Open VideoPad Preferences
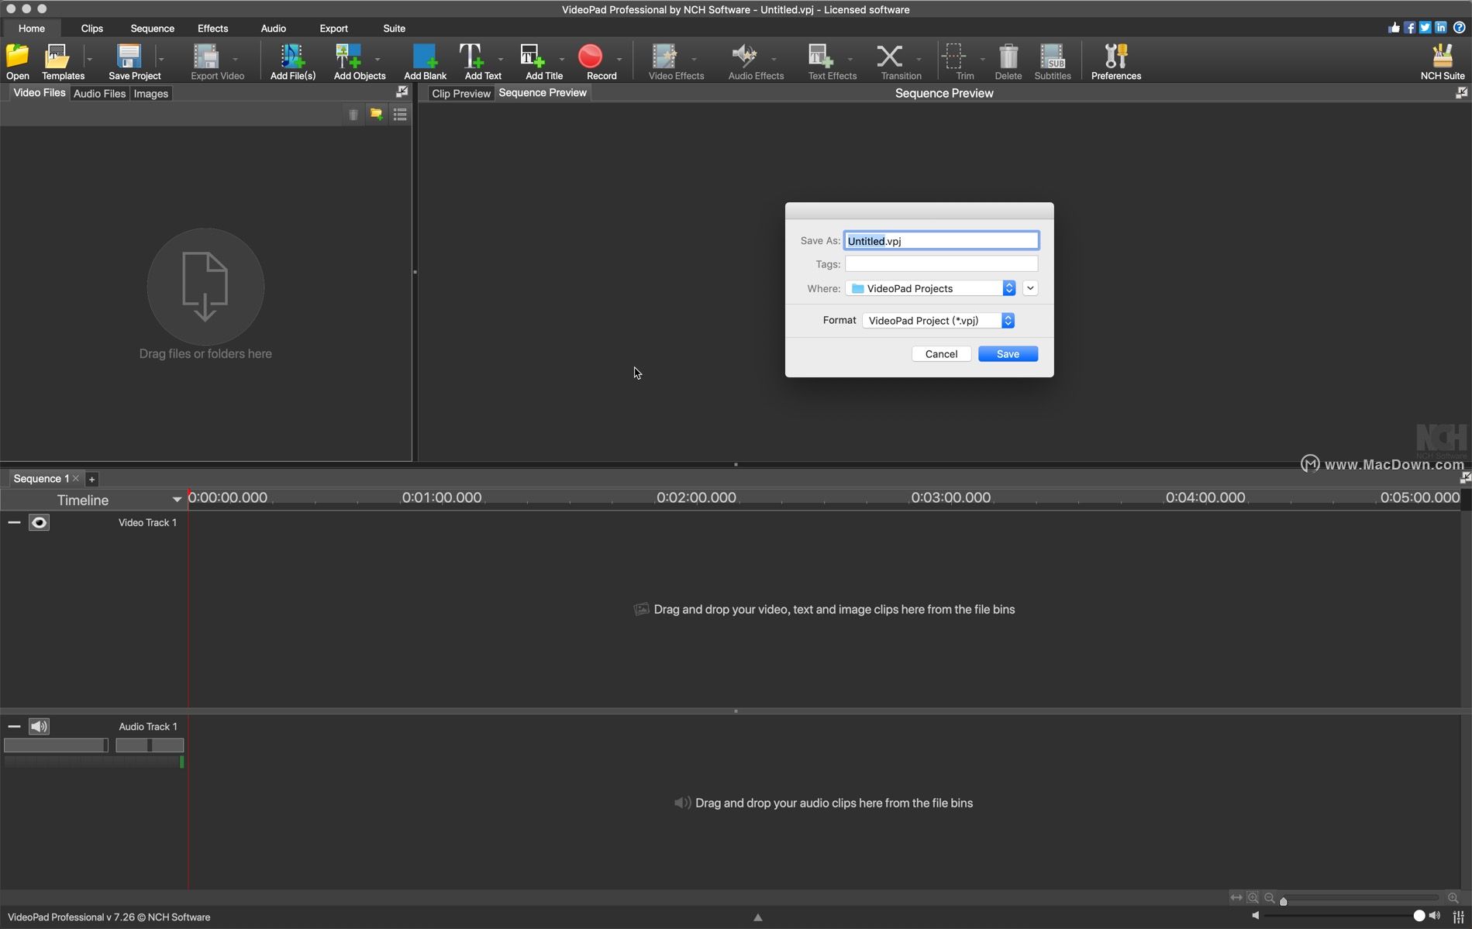This screenshot has height=929, width=1472. click(1115, 60)
